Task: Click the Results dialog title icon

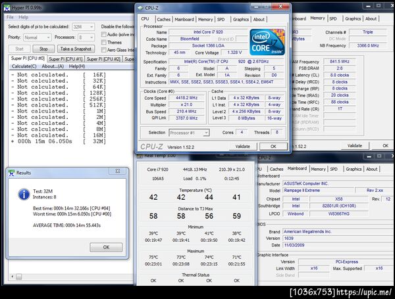Action: (12, 173)
